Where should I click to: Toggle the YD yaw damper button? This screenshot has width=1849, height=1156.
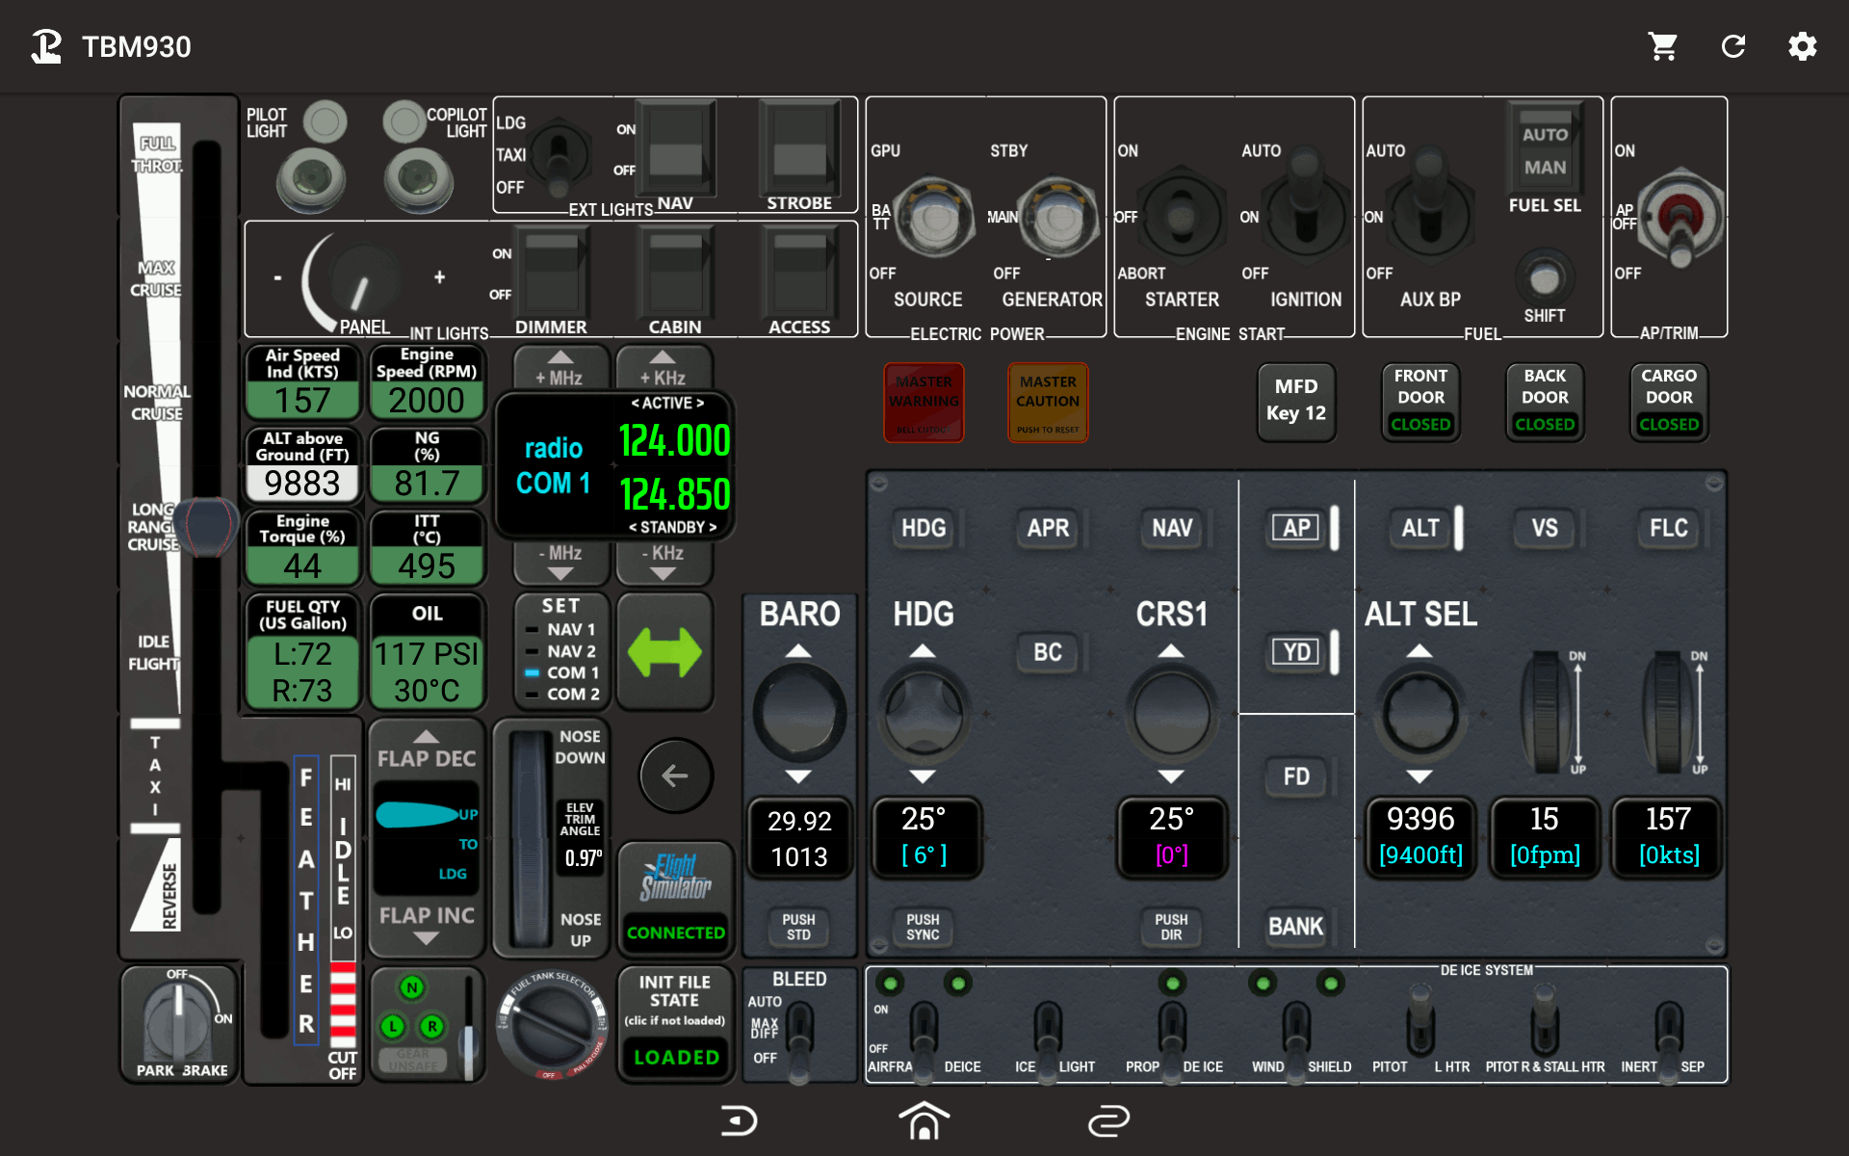click(x=1296, y=652)
